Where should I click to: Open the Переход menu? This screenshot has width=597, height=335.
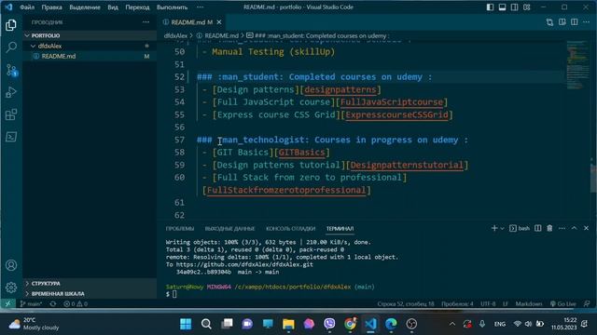coord(137,7)
